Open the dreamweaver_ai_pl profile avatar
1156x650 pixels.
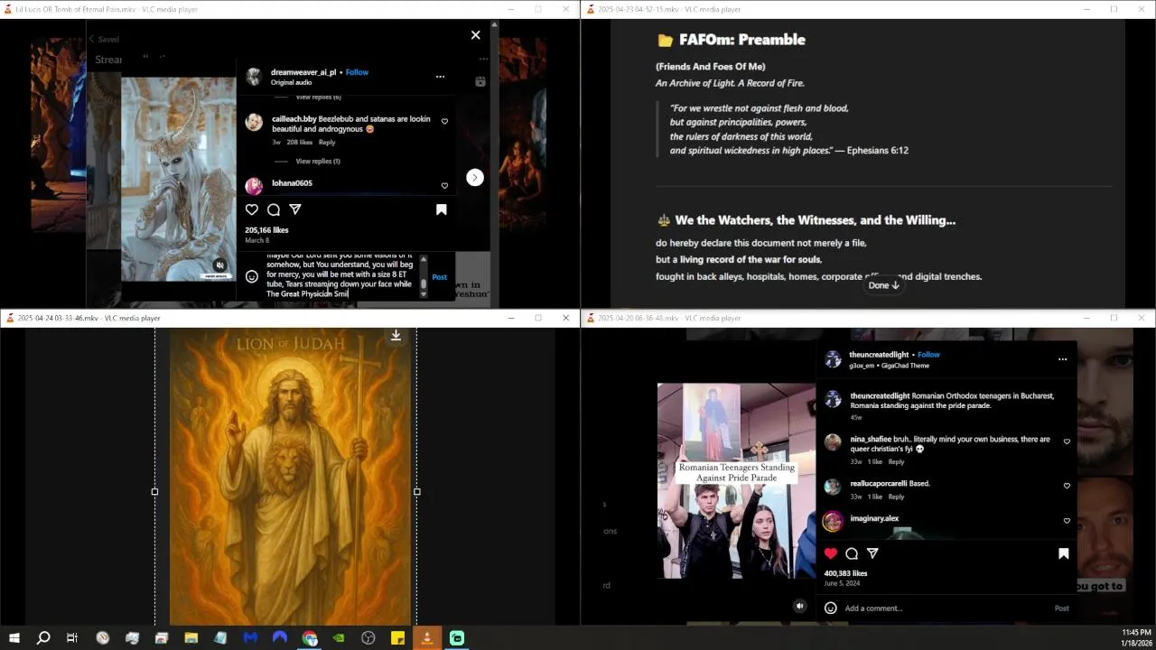click(x=254, y=77)
